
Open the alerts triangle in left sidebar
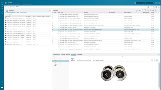coord(2,13)
